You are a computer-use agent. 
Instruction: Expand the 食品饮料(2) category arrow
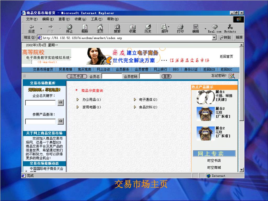click(x=135, y=107)
